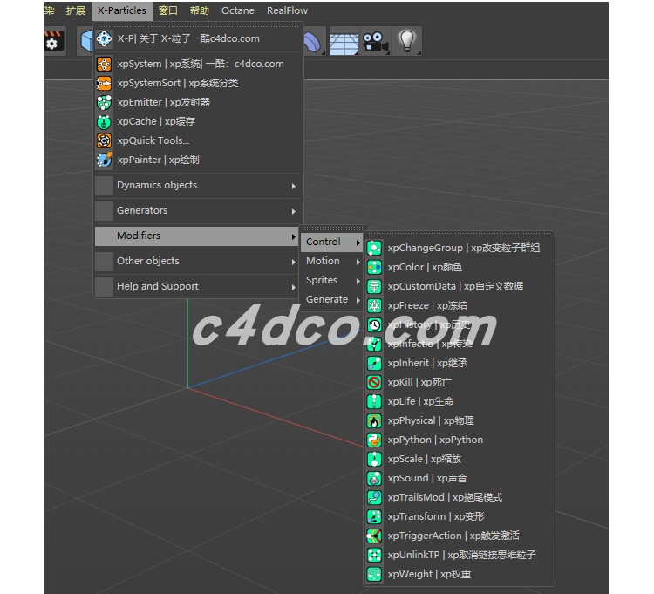
Task: Click the cube primitive toolbar icon
Action: click(86, 41)
